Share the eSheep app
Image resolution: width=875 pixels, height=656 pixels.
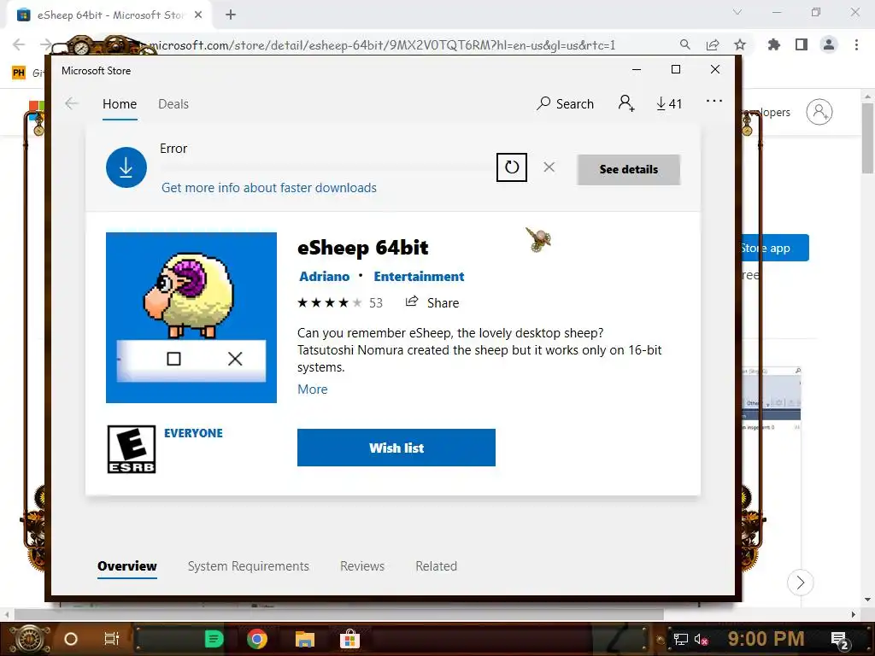pyautogui.click(x=432, y=303)
